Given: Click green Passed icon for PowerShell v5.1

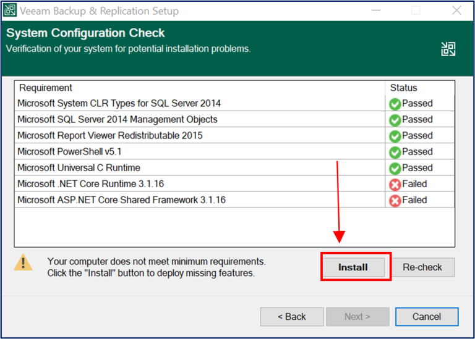Looking at the screenshot, I should point(395,152).
